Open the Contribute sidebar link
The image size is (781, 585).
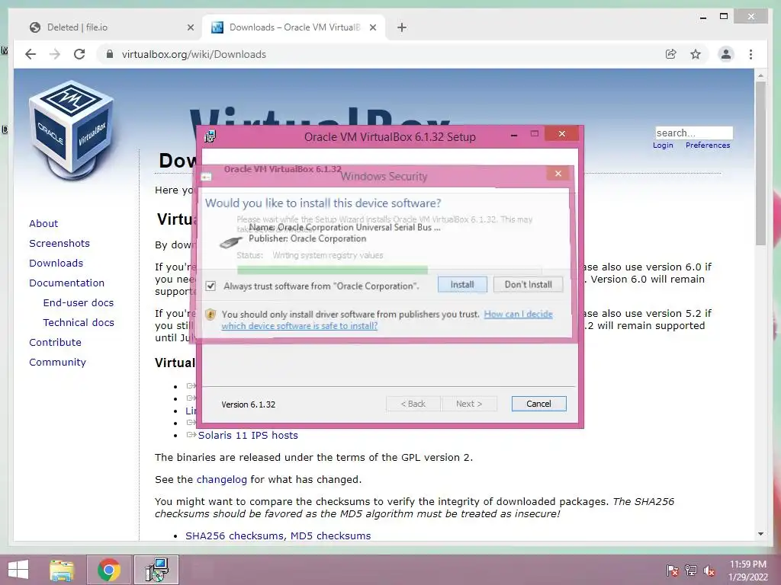click(55, 343)
